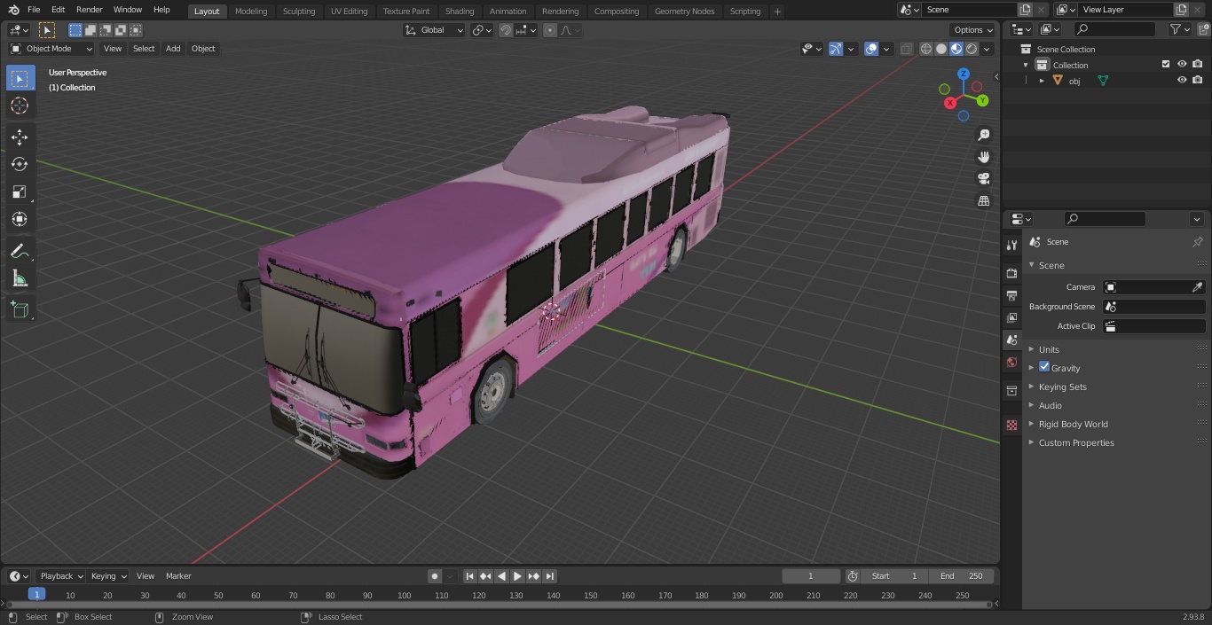Viewport: 1212px width, 625px height.
Task: Open the Collection properties tab
Action: 1011,391
